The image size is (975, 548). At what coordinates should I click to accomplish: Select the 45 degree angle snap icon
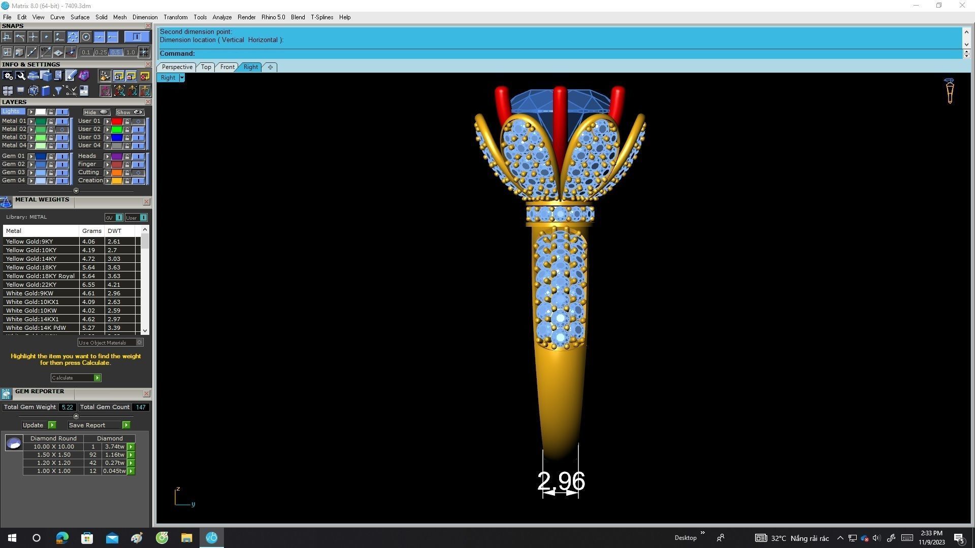(x=46, y=52)
